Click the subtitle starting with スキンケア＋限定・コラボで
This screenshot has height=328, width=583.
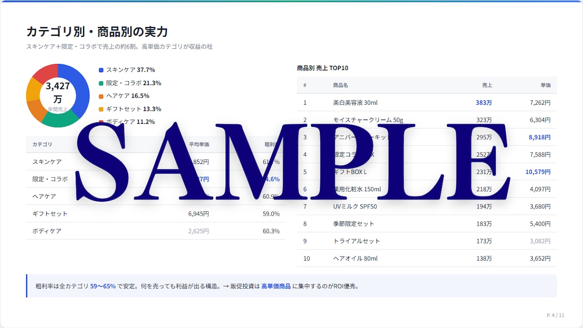(119, 47)
